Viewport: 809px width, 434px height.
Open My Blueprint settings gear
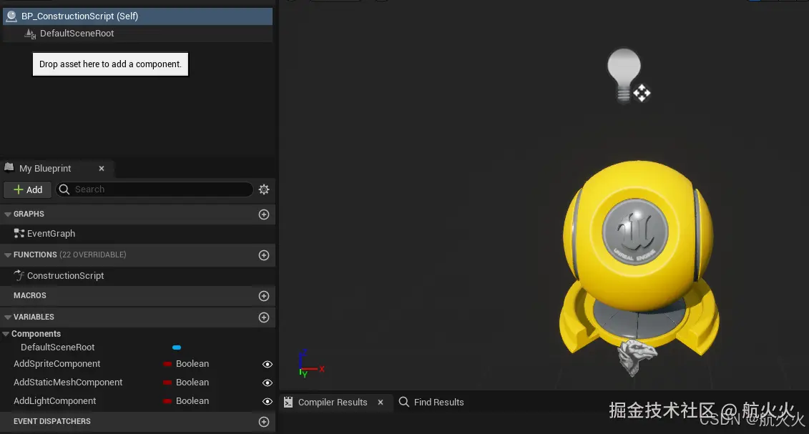(264, 189)
